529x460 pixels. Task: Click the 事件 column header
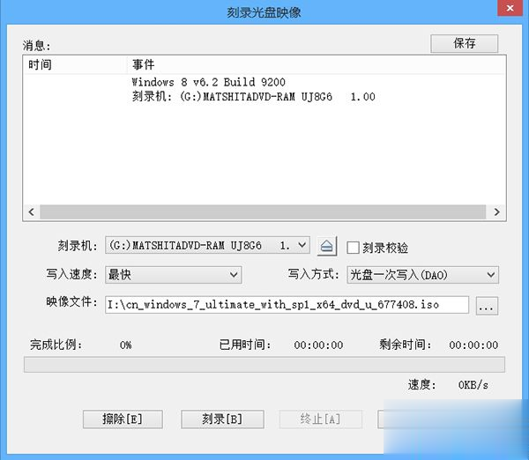(x=316, y=64)
